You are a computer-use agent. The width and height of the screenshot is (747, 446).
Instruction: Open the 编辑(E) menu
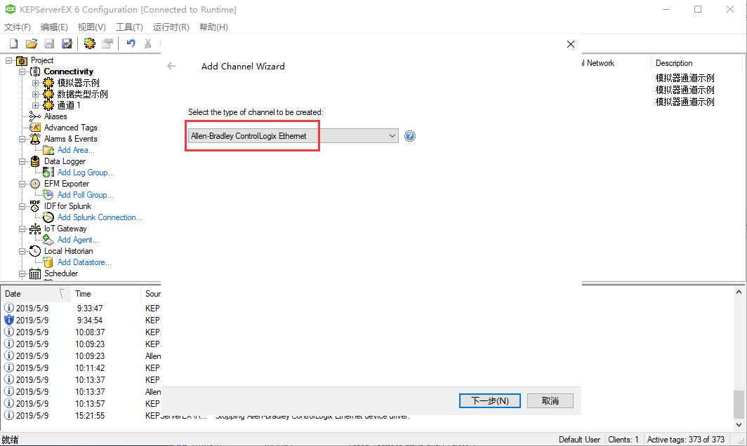54,27
